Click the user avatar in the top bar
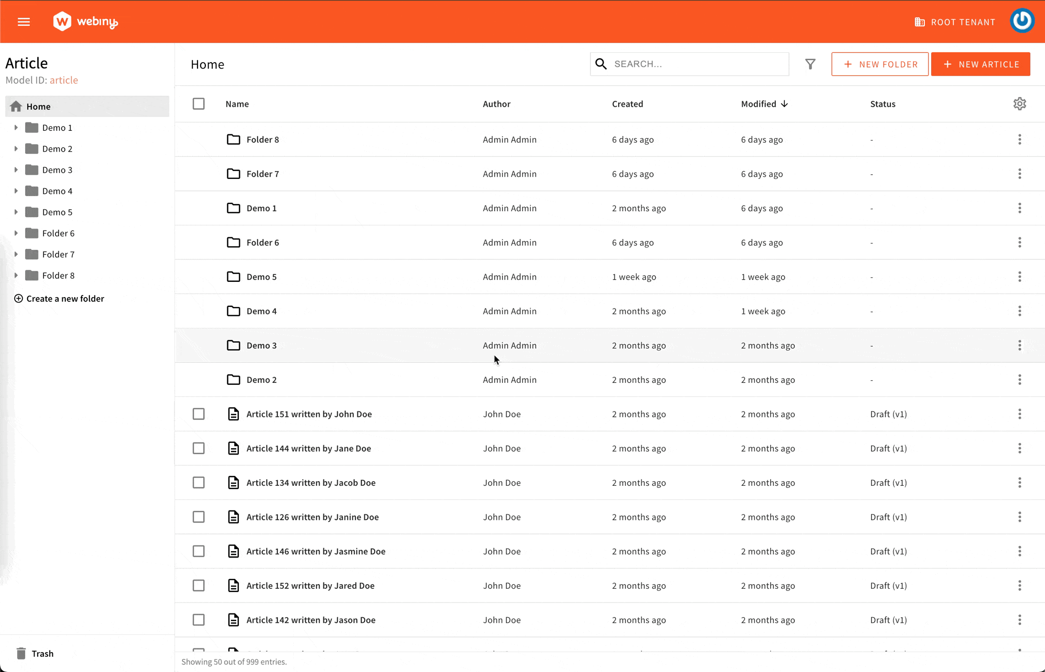The height and width of the screenshot is (672, 1045). coord(1022,21)
